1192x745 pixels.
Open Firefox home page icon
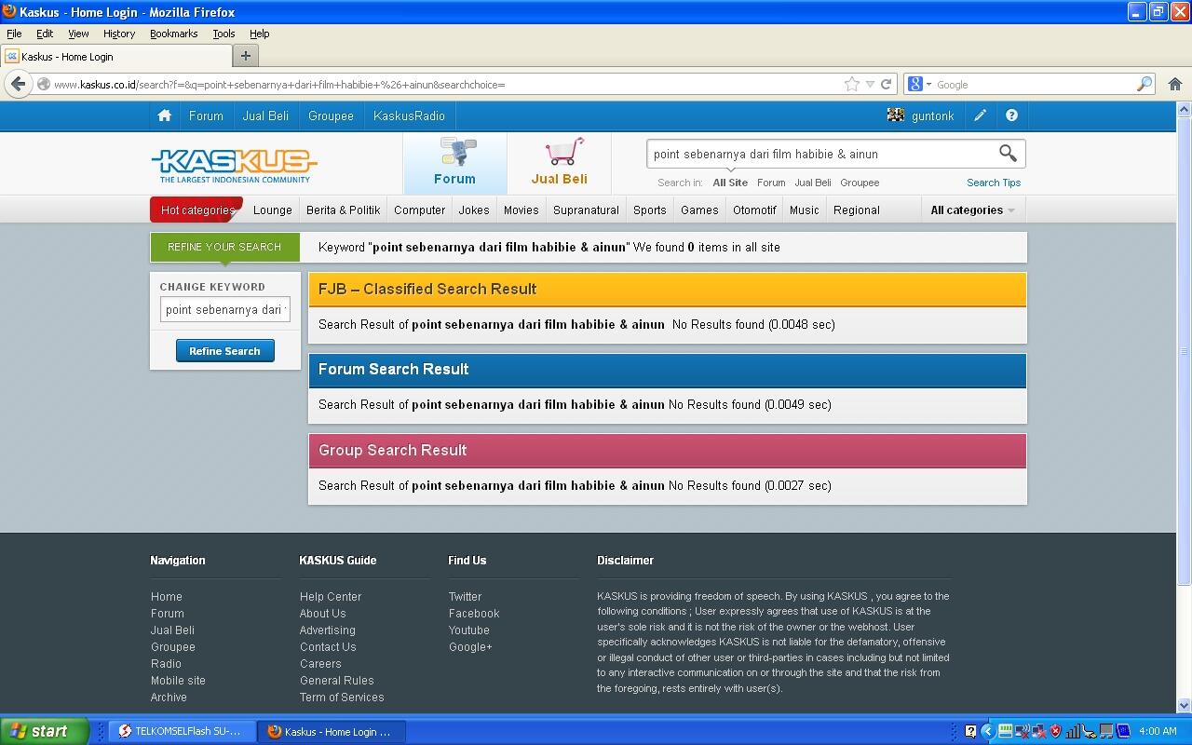(x=1174, y=84)
